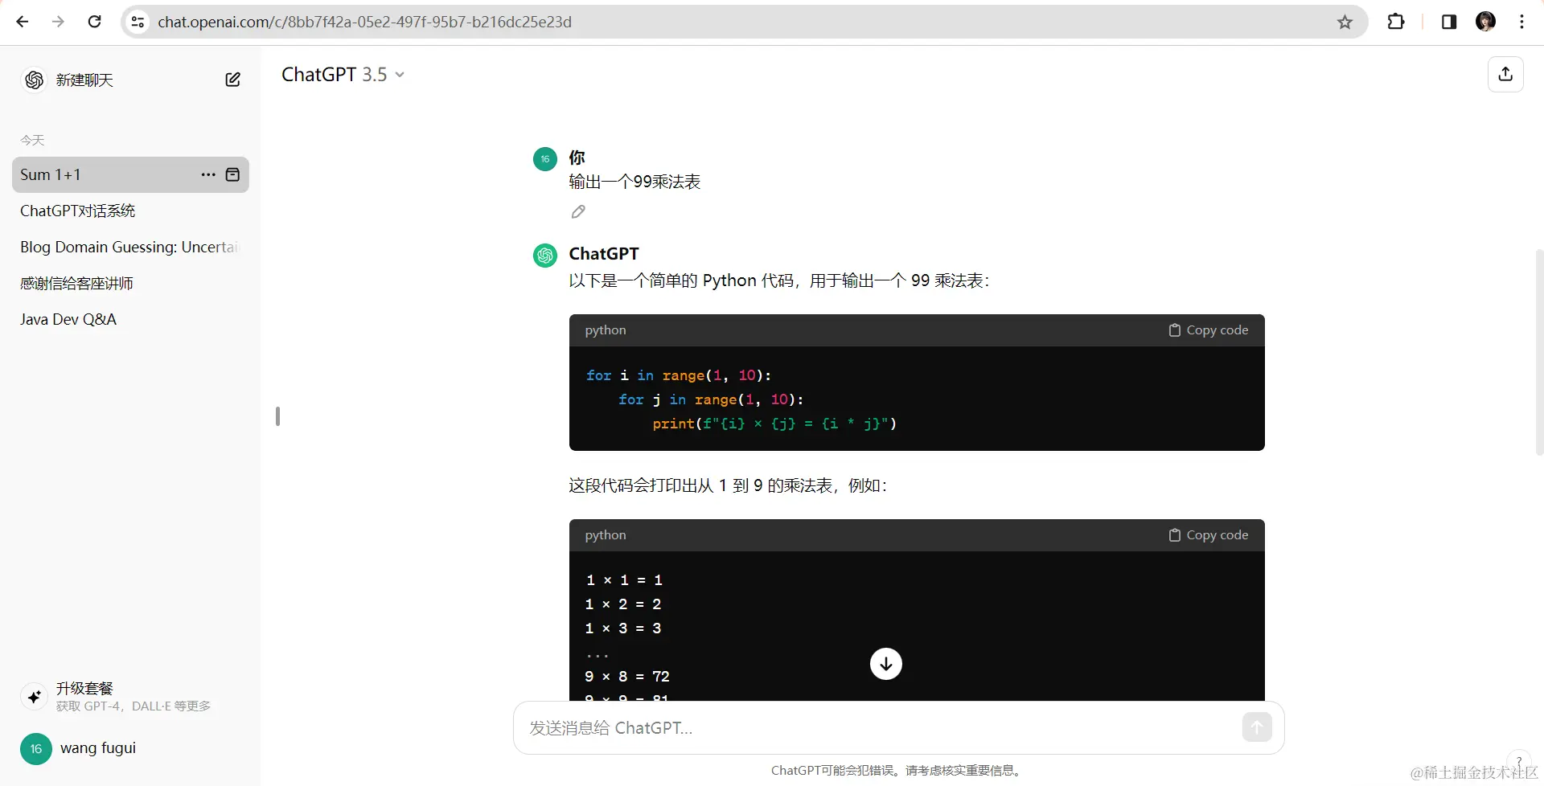This screenshot has height=786, width=1544.
Task: Click the ChatGPT avatar on the reply
Action: pyautogui.click(x=545, y=256)
